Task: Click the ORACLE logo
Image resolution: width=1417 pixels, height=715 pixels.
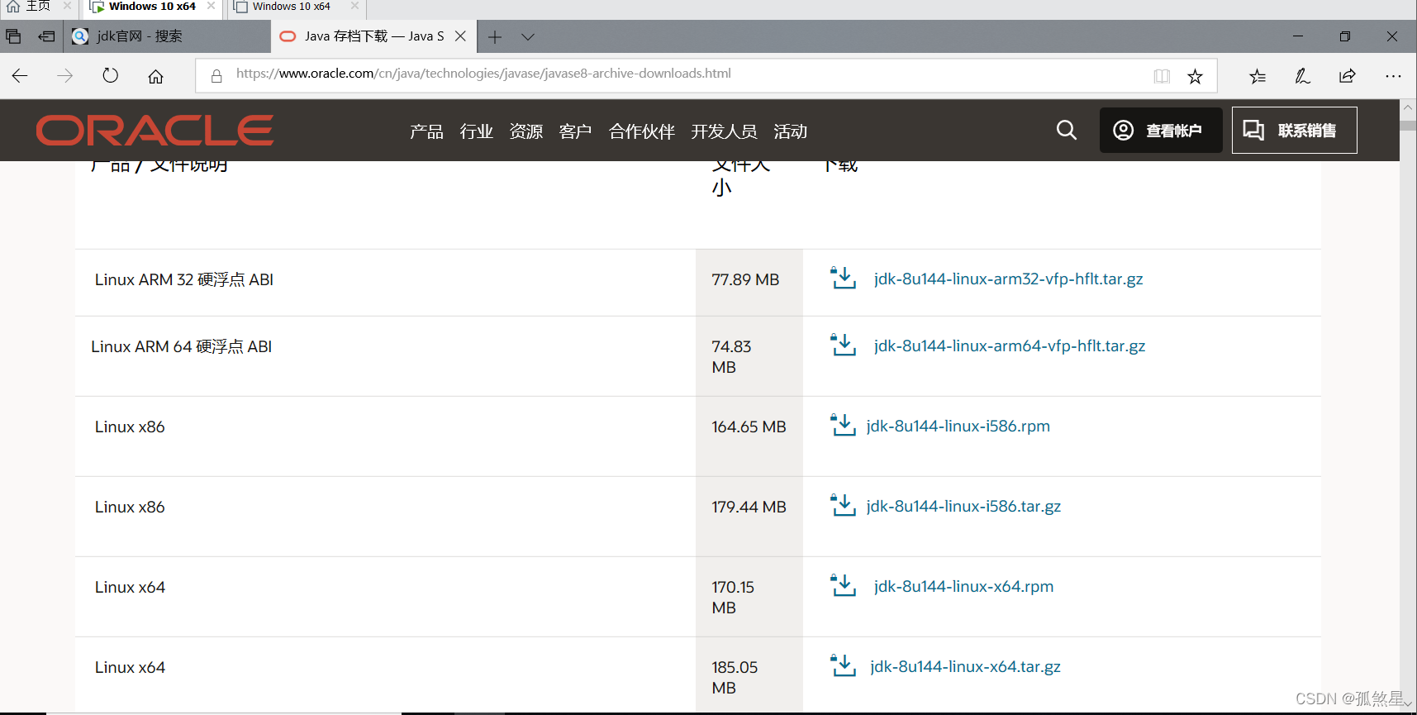Action: pyautogui.click(x=155, y=131)
